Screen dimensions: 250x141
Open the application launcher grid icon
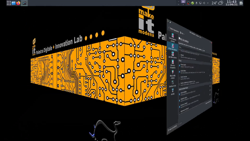coord(9,3)
